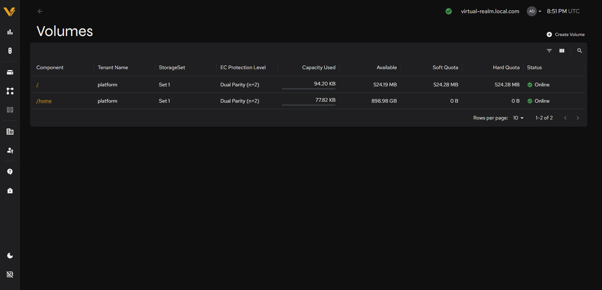
Task: Open the traffic-light health icon in sidebar
Action: [x=10, y=51]
